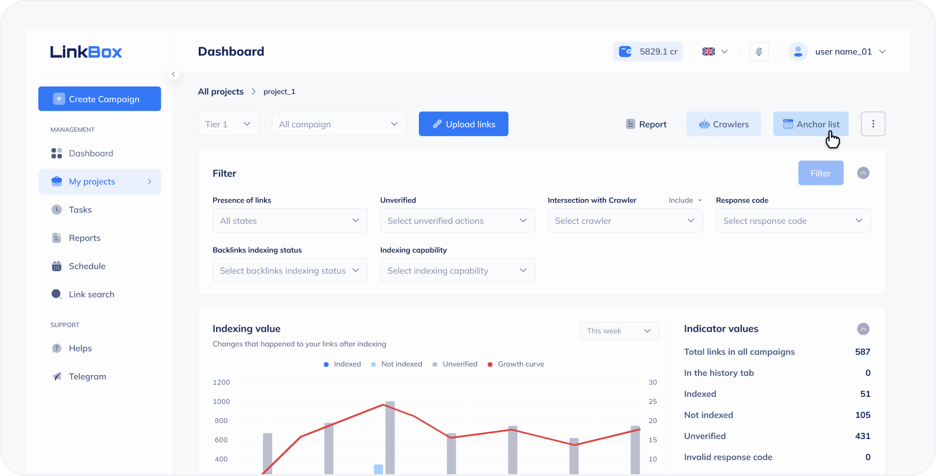Click Invalid response code row

tap(777, 457)
